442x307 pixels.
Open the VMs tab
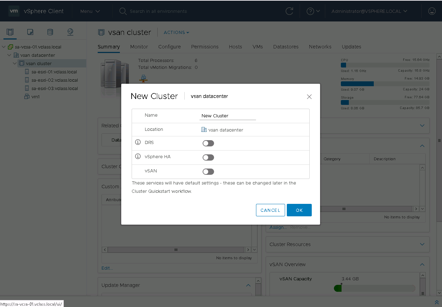tap(258, 47)
